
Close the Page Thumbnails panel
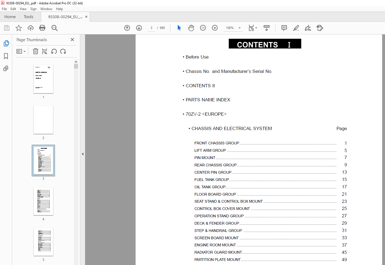tap(72, 40)
